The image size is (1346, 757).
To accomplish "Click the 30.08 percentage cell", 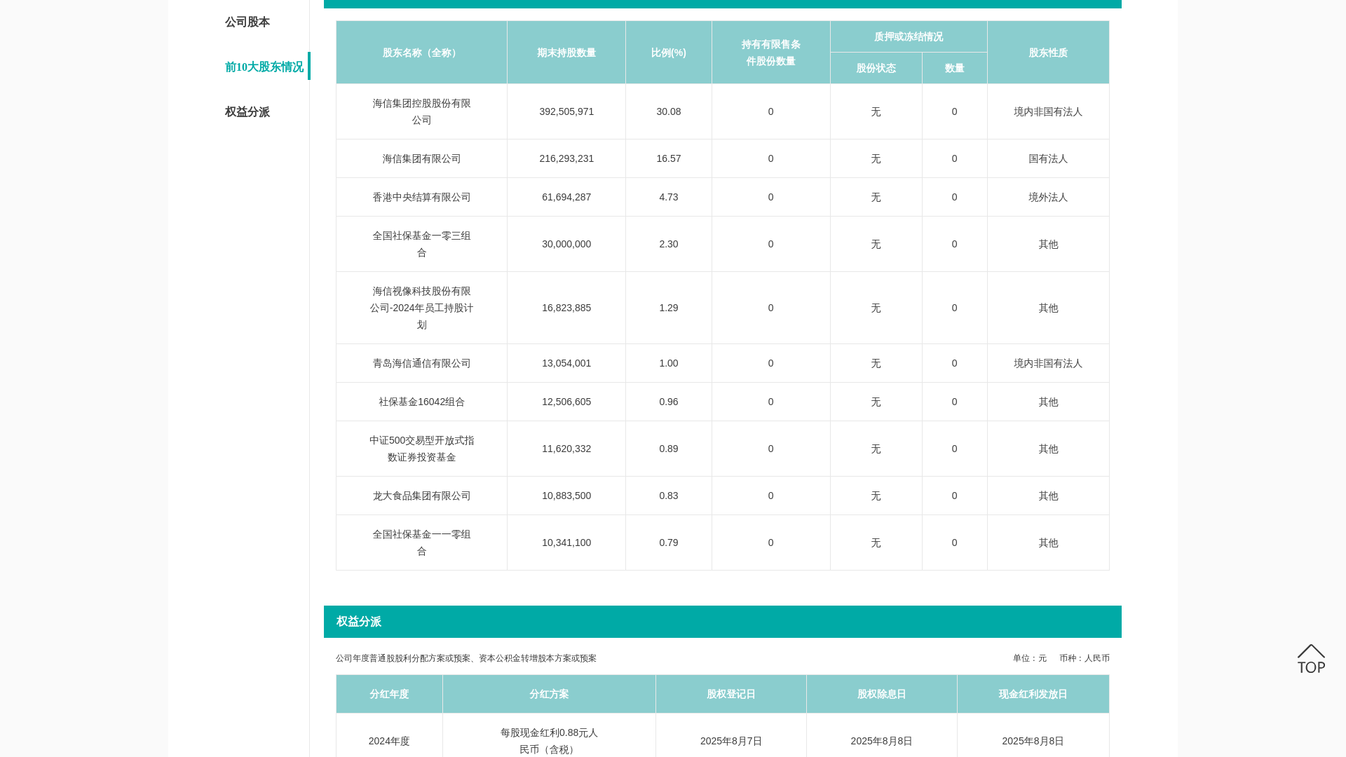I will pos(669,111).
